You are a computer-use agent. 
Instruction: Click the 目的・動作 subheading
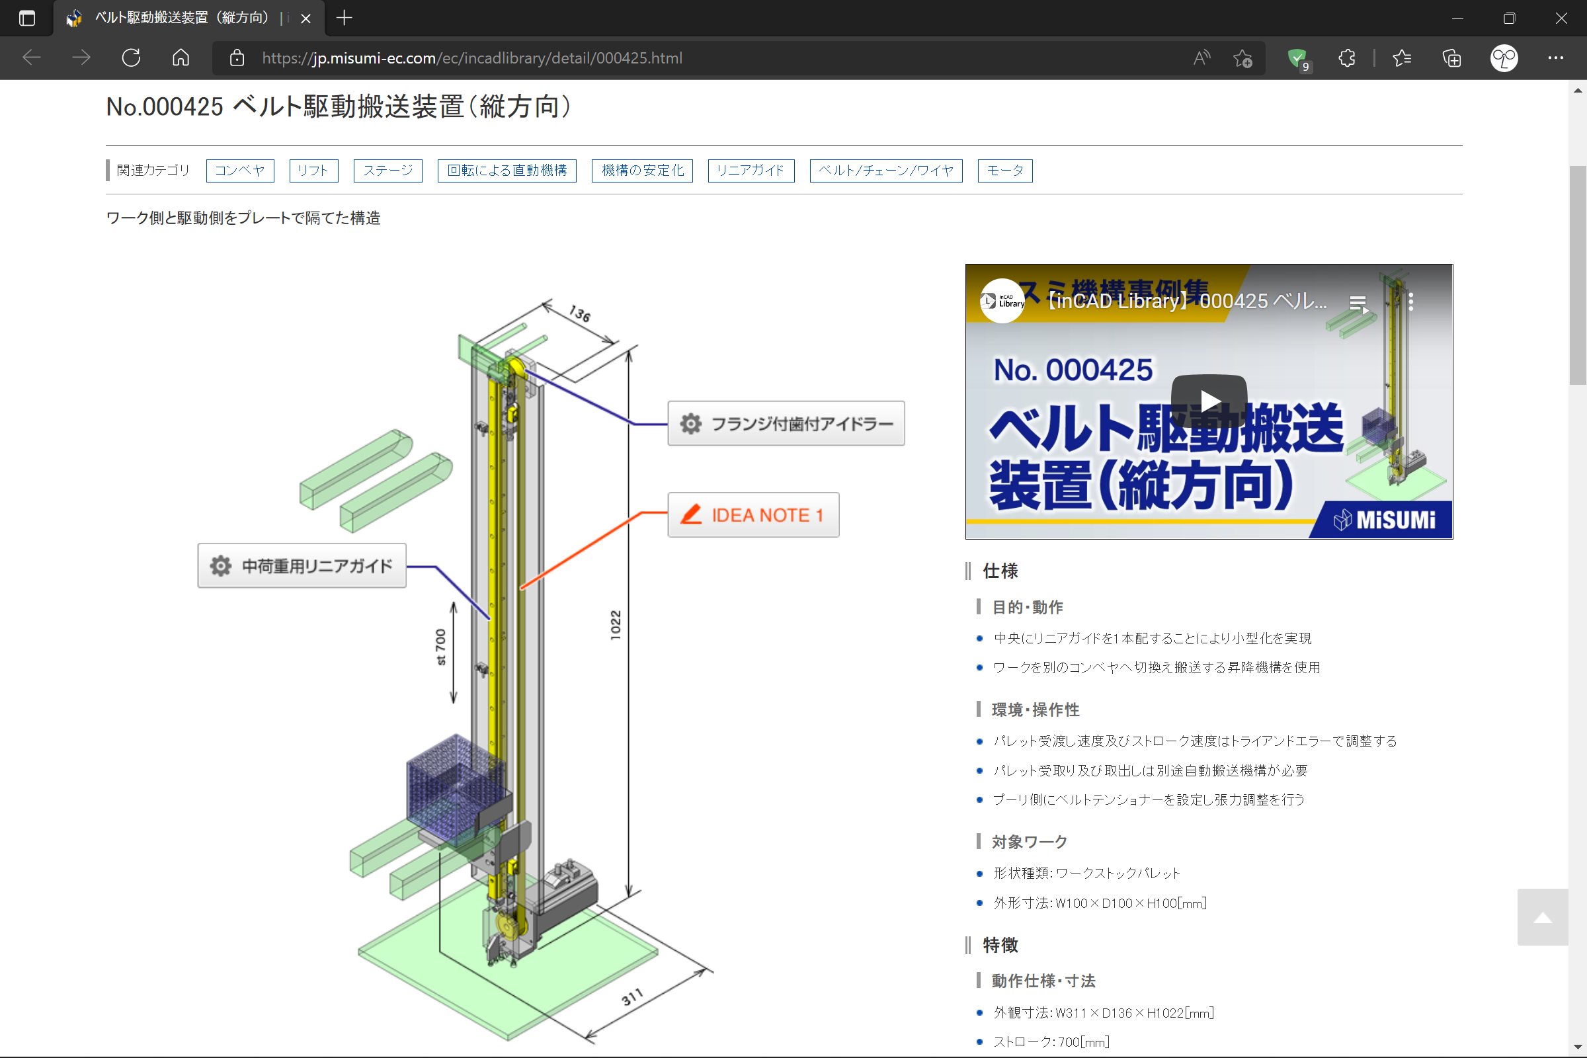click(1027, 606)
